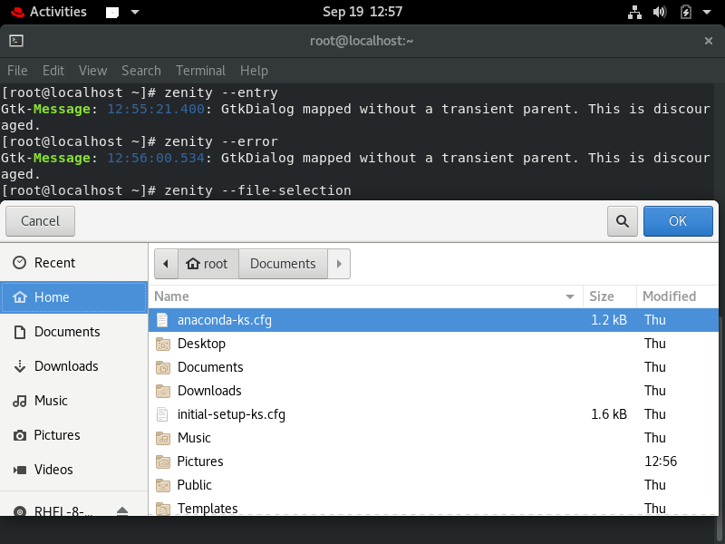Viewport: 725px width, 544px height.
Task: Click the Recent label in sidebar
Action: [x=54, y=263]
